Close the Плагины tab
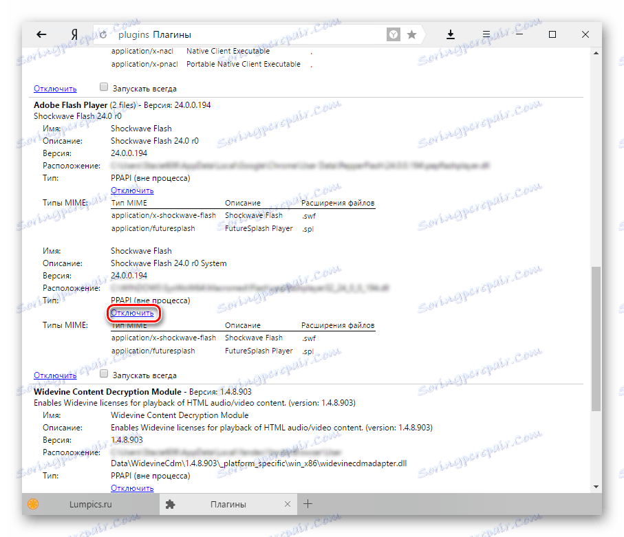The image size is (624, 537). click(288, 503)
